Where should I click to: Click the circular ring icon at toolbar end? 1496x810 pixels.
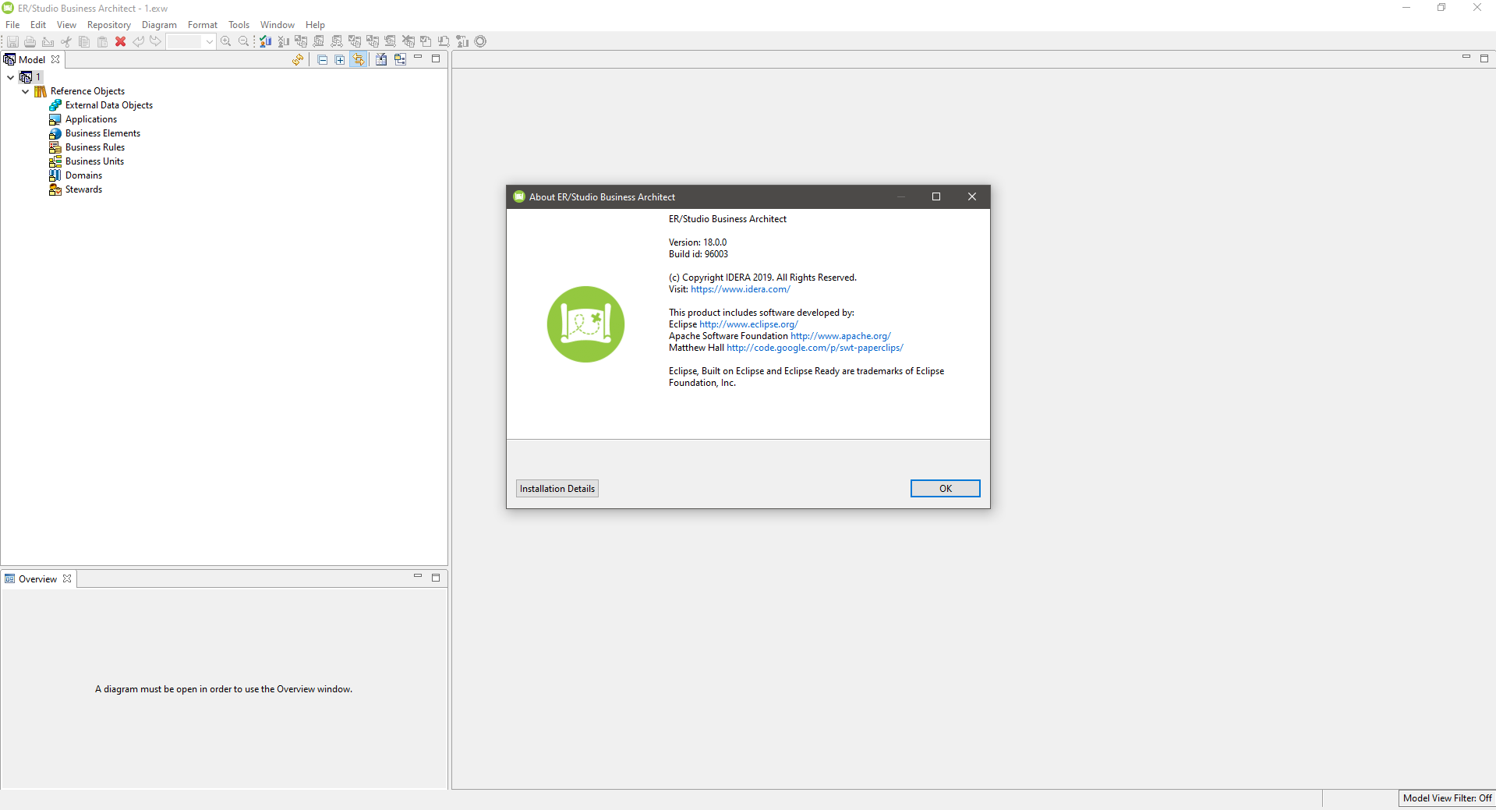[x=481, y=41]
